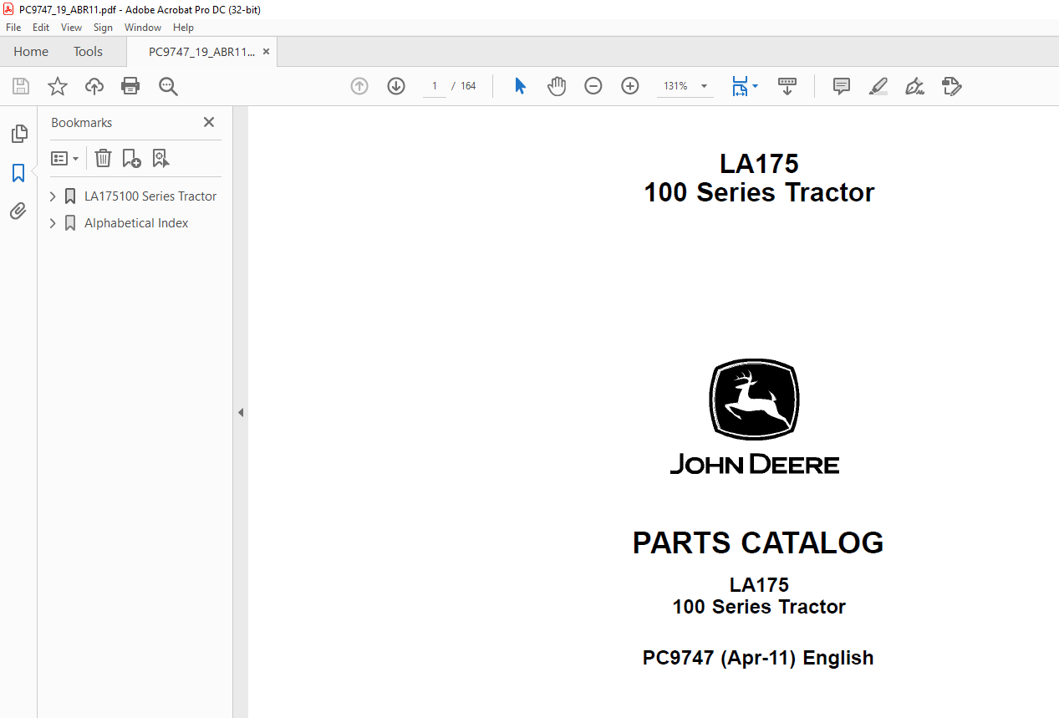Click the John Deere logo image

click(755, 417)
